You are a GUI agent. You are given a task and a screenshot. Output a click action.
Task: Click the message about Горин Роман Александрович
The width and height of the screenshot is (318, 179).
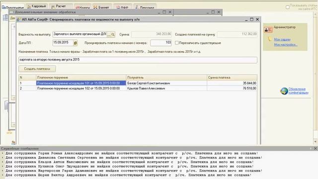132,153
